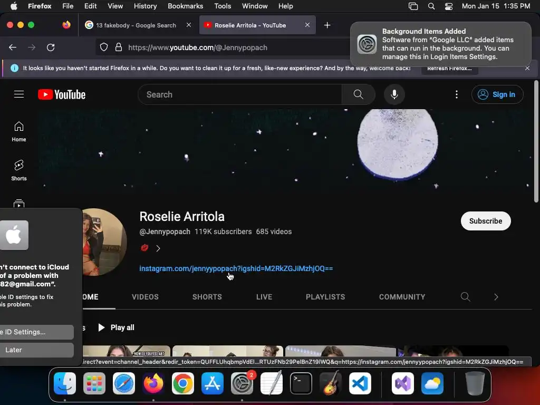Screen dimensions: 540x405
Task: Launch Safari from the Dock
Action: (x=124, y=383)
